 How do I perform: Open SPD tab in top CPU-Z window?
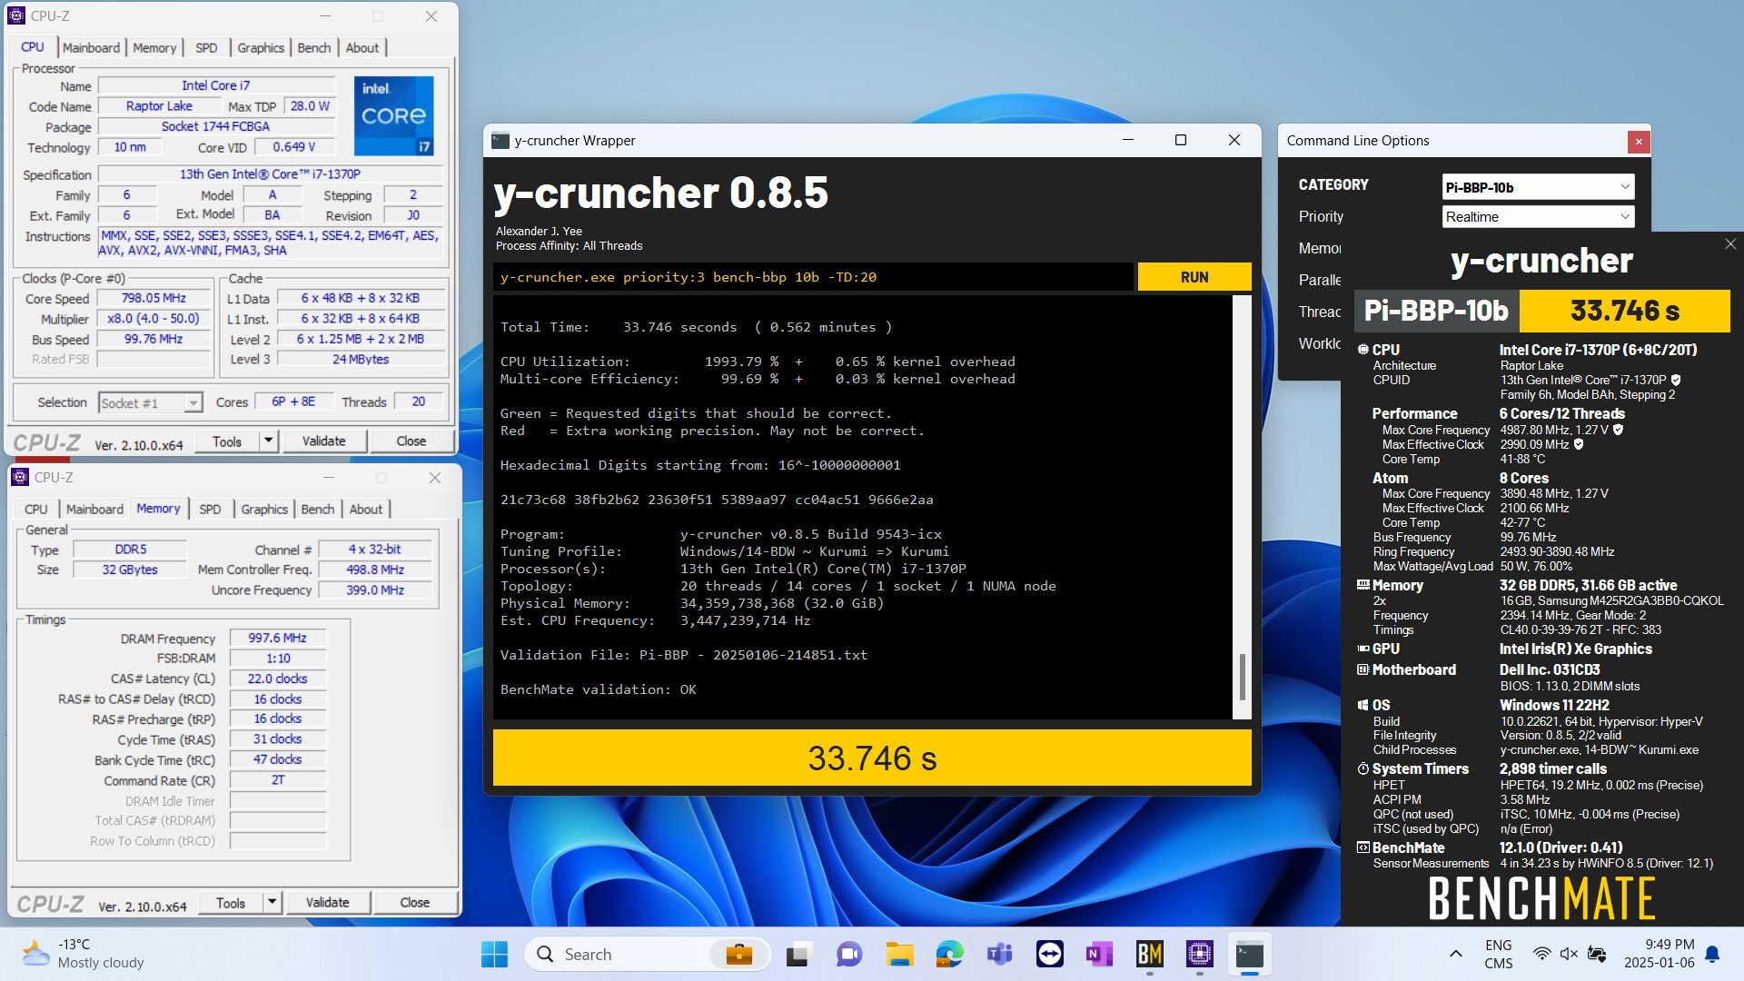tap(206, 47)
